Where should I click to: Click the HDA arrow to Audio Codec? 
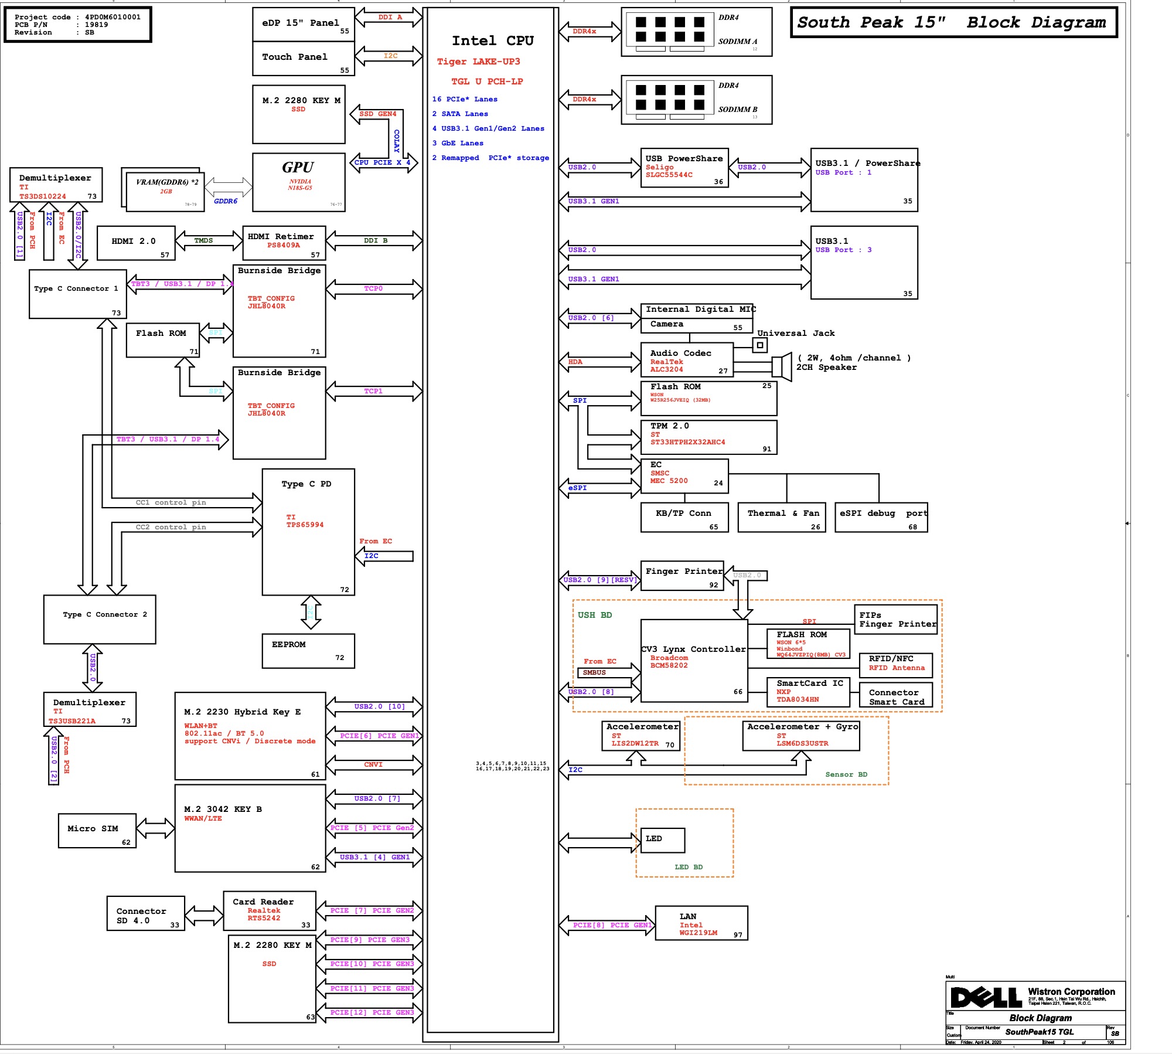coord(599,362)
